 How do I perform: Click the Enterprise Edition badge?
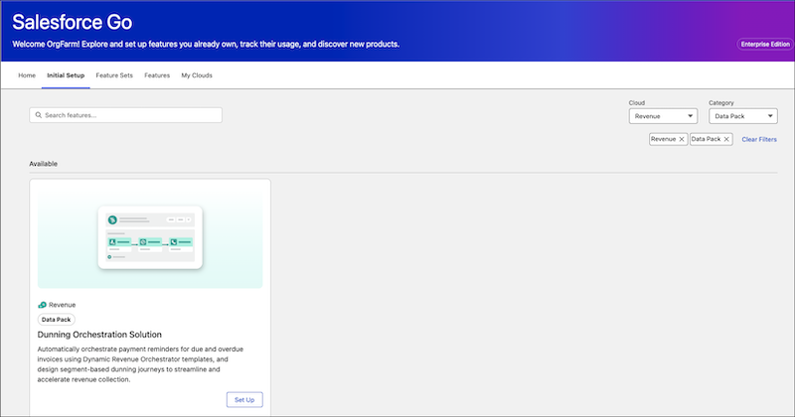pos(765,44)
